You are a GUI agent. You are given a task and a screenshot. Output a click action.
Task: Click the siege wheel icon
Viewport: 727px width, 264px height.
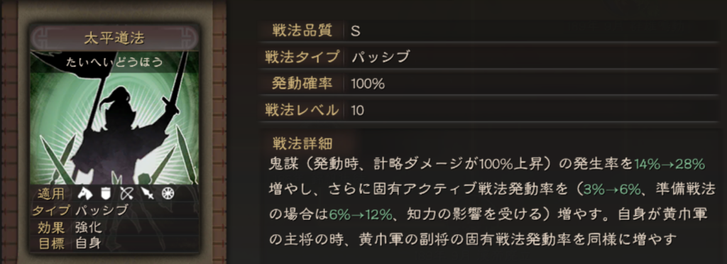coord(168,194)
